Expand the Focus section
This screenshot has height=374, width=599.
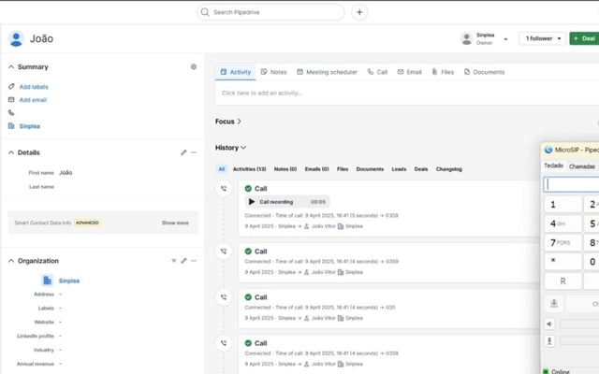(x=228, y=122)
